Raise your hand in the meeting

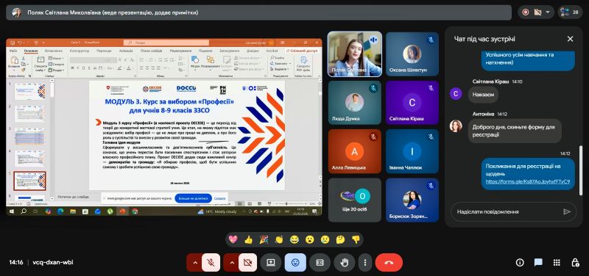click(344, 263)
